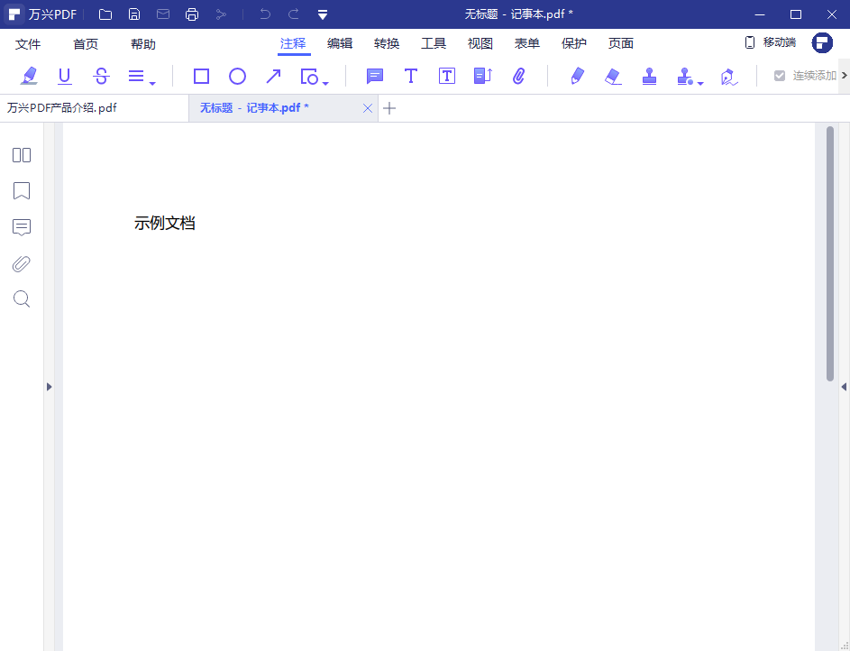Open the 文件 menu
This screenshot has width=850, height=651.
coord(28,42)
